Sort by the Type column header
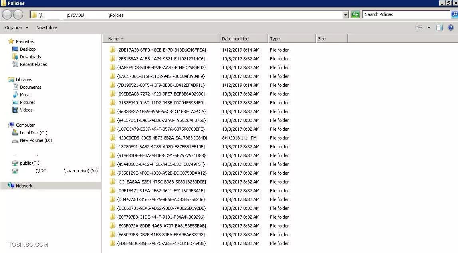This screenshot has height=253, width=458. pos(292,39)
